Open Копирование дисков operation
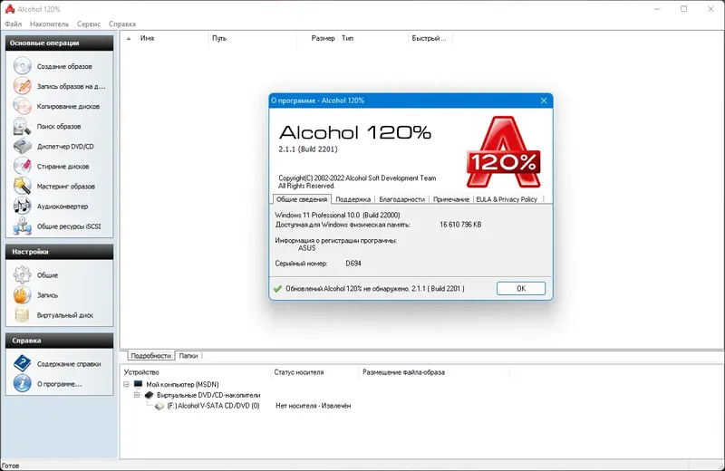Screen dimensions: 725x471 [69, 106]
